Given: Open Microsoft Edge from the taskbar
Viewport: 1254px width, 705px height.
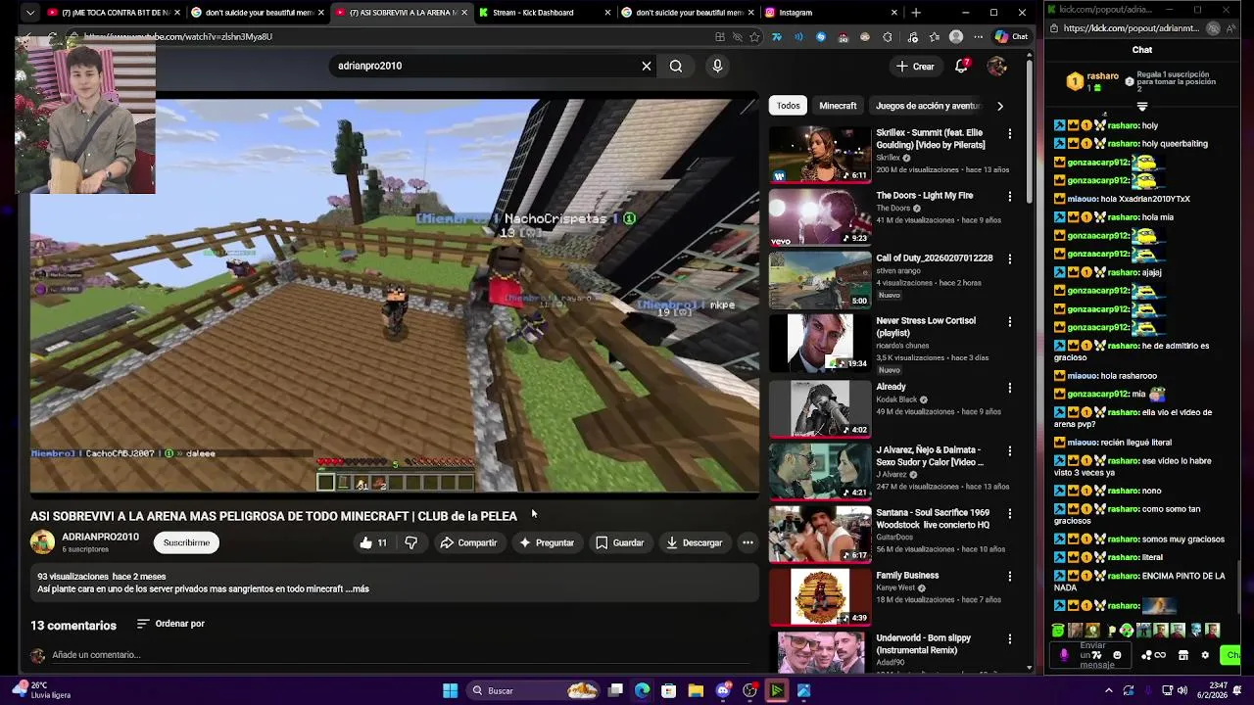Looking at the screenshot, I should [x=642, y=690].
